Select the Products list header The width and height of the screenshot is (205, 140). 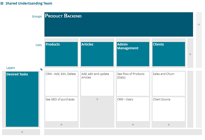coord(61,54)
